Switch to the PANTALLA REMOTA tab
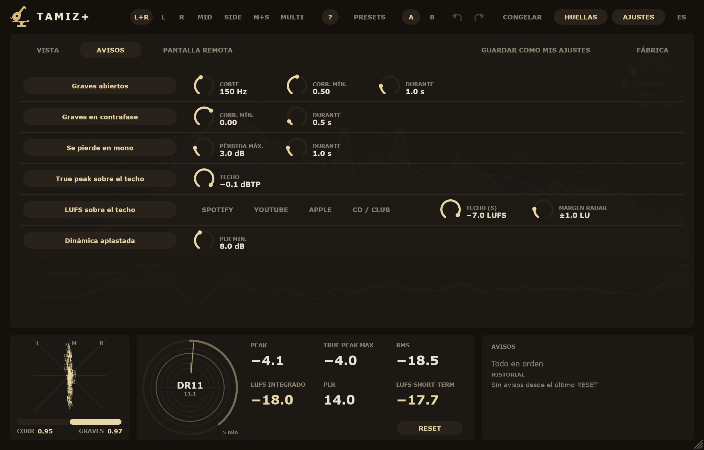This screenshot has width=704, height=450. pos(198,50)
